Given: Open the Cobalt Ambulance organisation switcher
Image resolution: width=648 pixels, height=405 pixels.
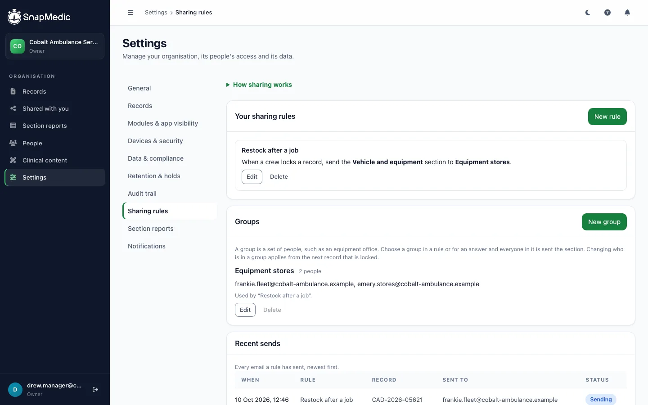Looking at the screenshot, I should click(55, 46).
